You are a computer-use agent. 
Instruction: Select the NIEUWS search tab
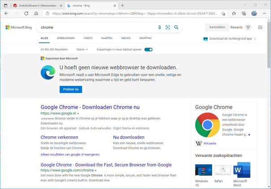[x=126, y=38]
